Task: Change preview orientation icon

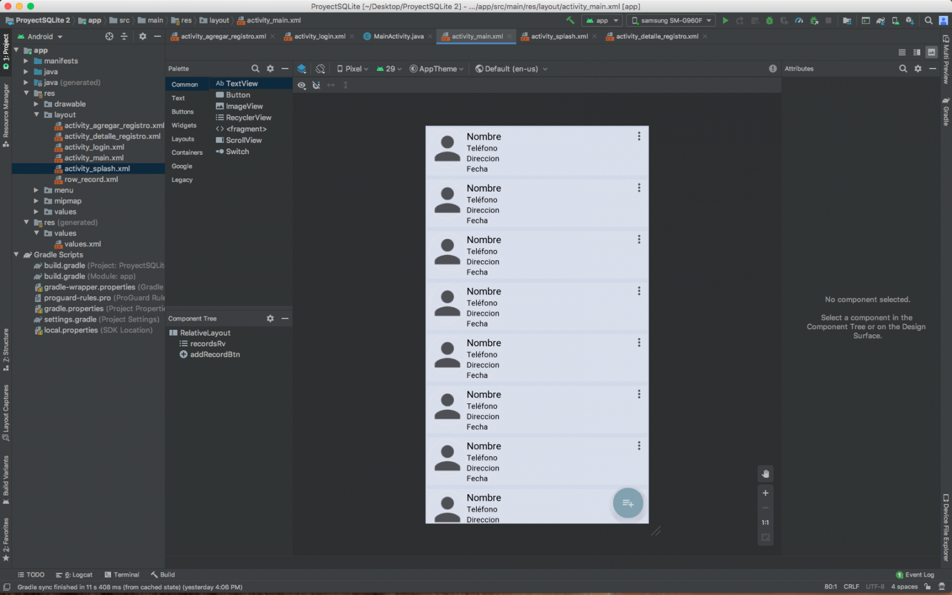Action: click(x=321, y=69)
